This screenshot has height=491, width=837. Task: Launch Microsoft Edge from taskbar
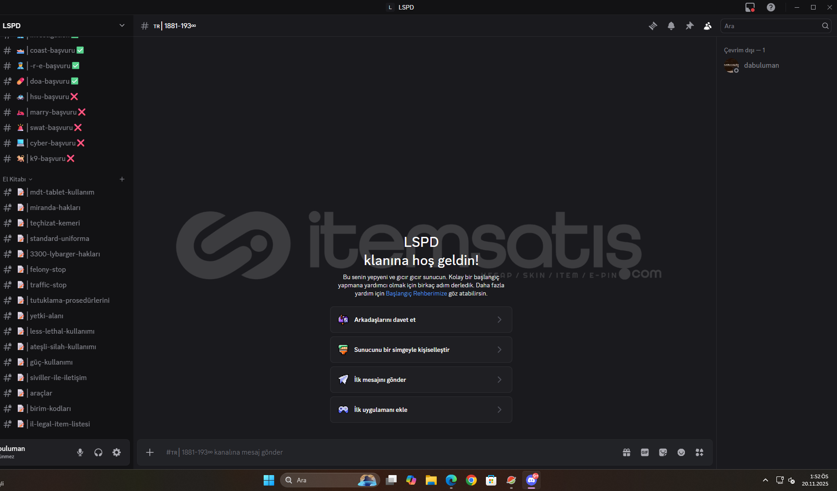pos(451,480)
